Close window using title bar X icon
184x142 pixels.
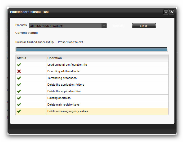pyautogui.click(x=172, y=12)
